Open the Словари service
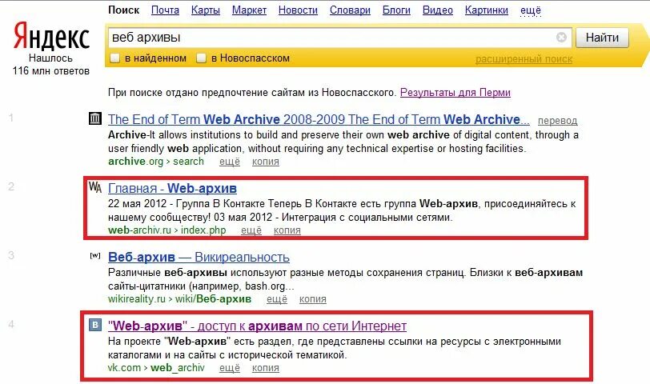Viewport: 650px width, 384px height. point(351,10)
